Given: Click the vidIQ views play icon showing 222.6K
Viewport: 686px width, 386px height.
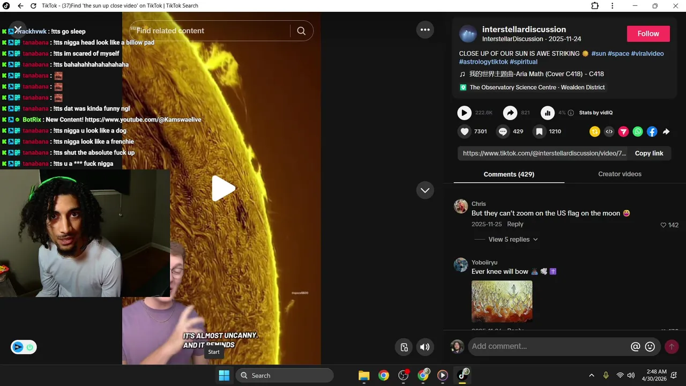Looking at the screenshot, I should point(464,113).
